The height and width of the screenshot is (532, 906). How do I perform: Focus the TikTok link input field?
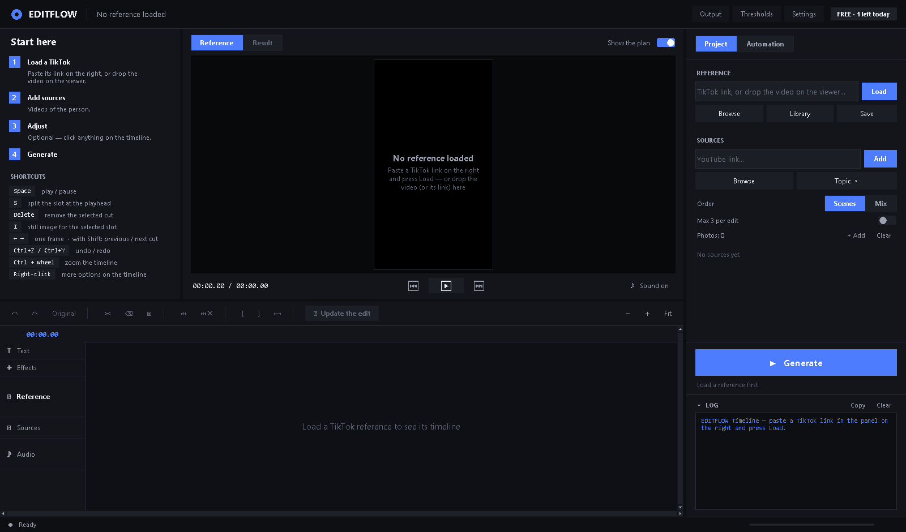777,92
